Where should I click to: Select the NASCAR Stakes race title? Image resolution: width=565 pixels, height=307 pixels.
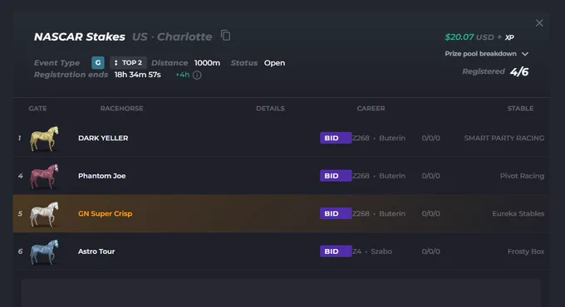(x=80, y=37)
